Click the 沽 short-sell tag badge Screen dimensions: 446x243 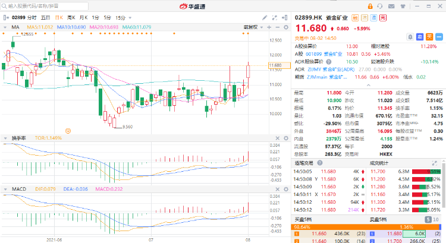tap(365, 18)
